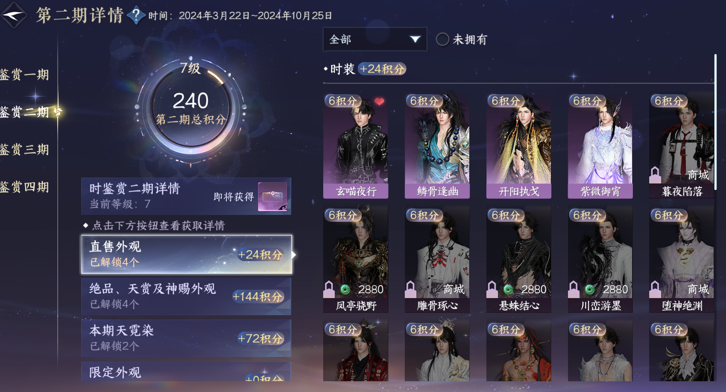
Task: Click the lock icon on 雕骨琢心
Action: pos(410,289)
